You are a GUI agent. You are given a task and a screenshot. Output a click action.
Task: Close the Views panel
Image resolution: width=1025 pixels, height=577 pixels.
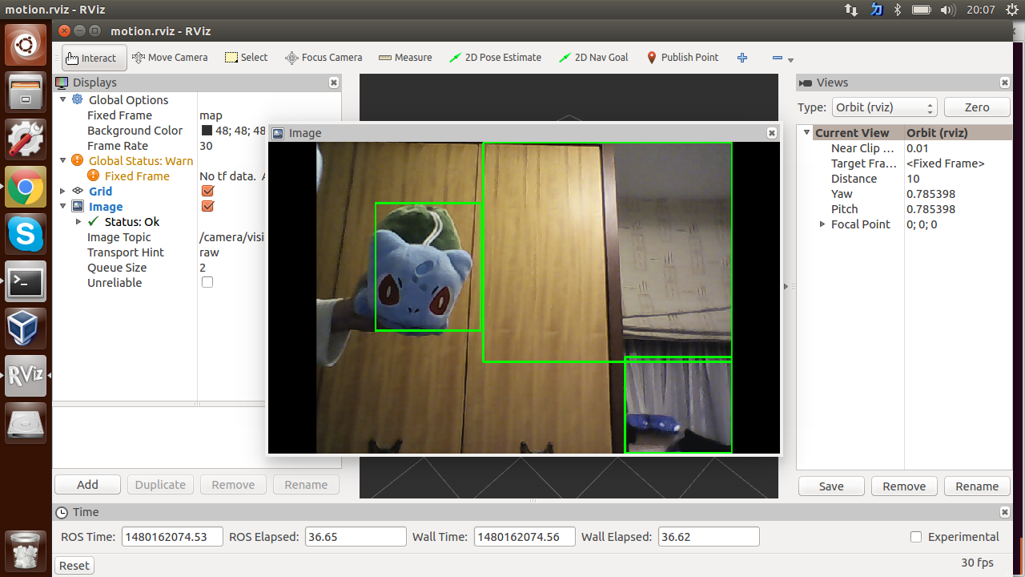(1005, 83)
